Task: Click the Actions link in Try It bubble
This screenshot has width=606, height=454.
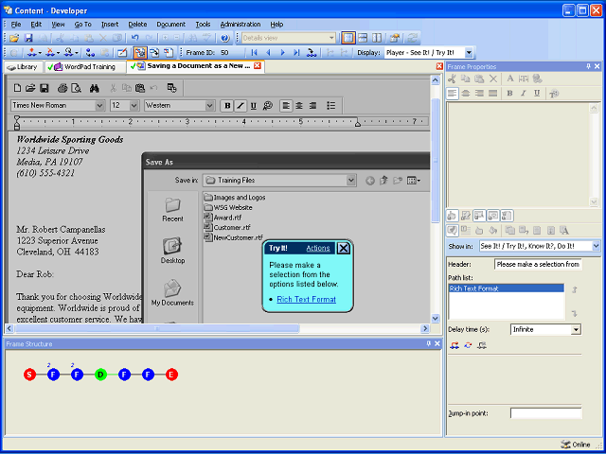Action: tap(318, 248)
